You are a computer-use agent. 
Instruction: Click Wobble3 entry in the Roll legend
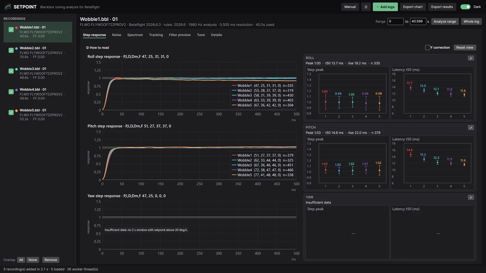point(262,95)
